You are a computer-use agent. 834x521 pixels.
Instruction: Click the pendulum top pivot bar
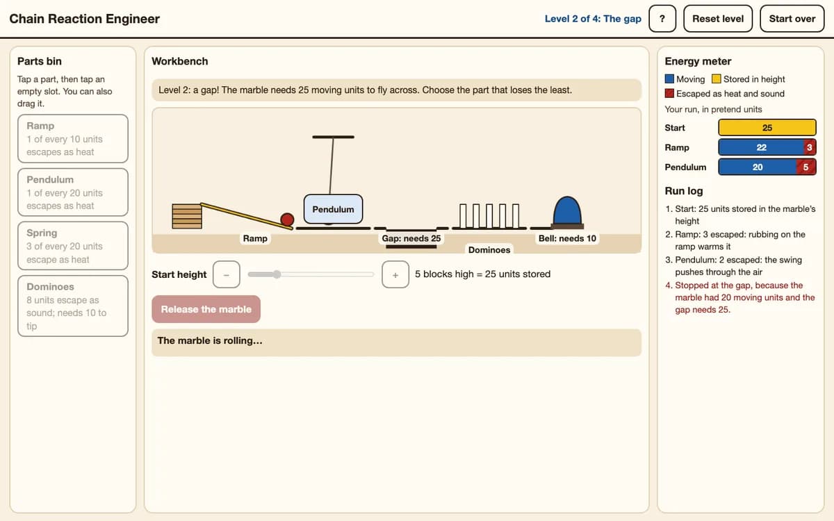pos(333,137)
